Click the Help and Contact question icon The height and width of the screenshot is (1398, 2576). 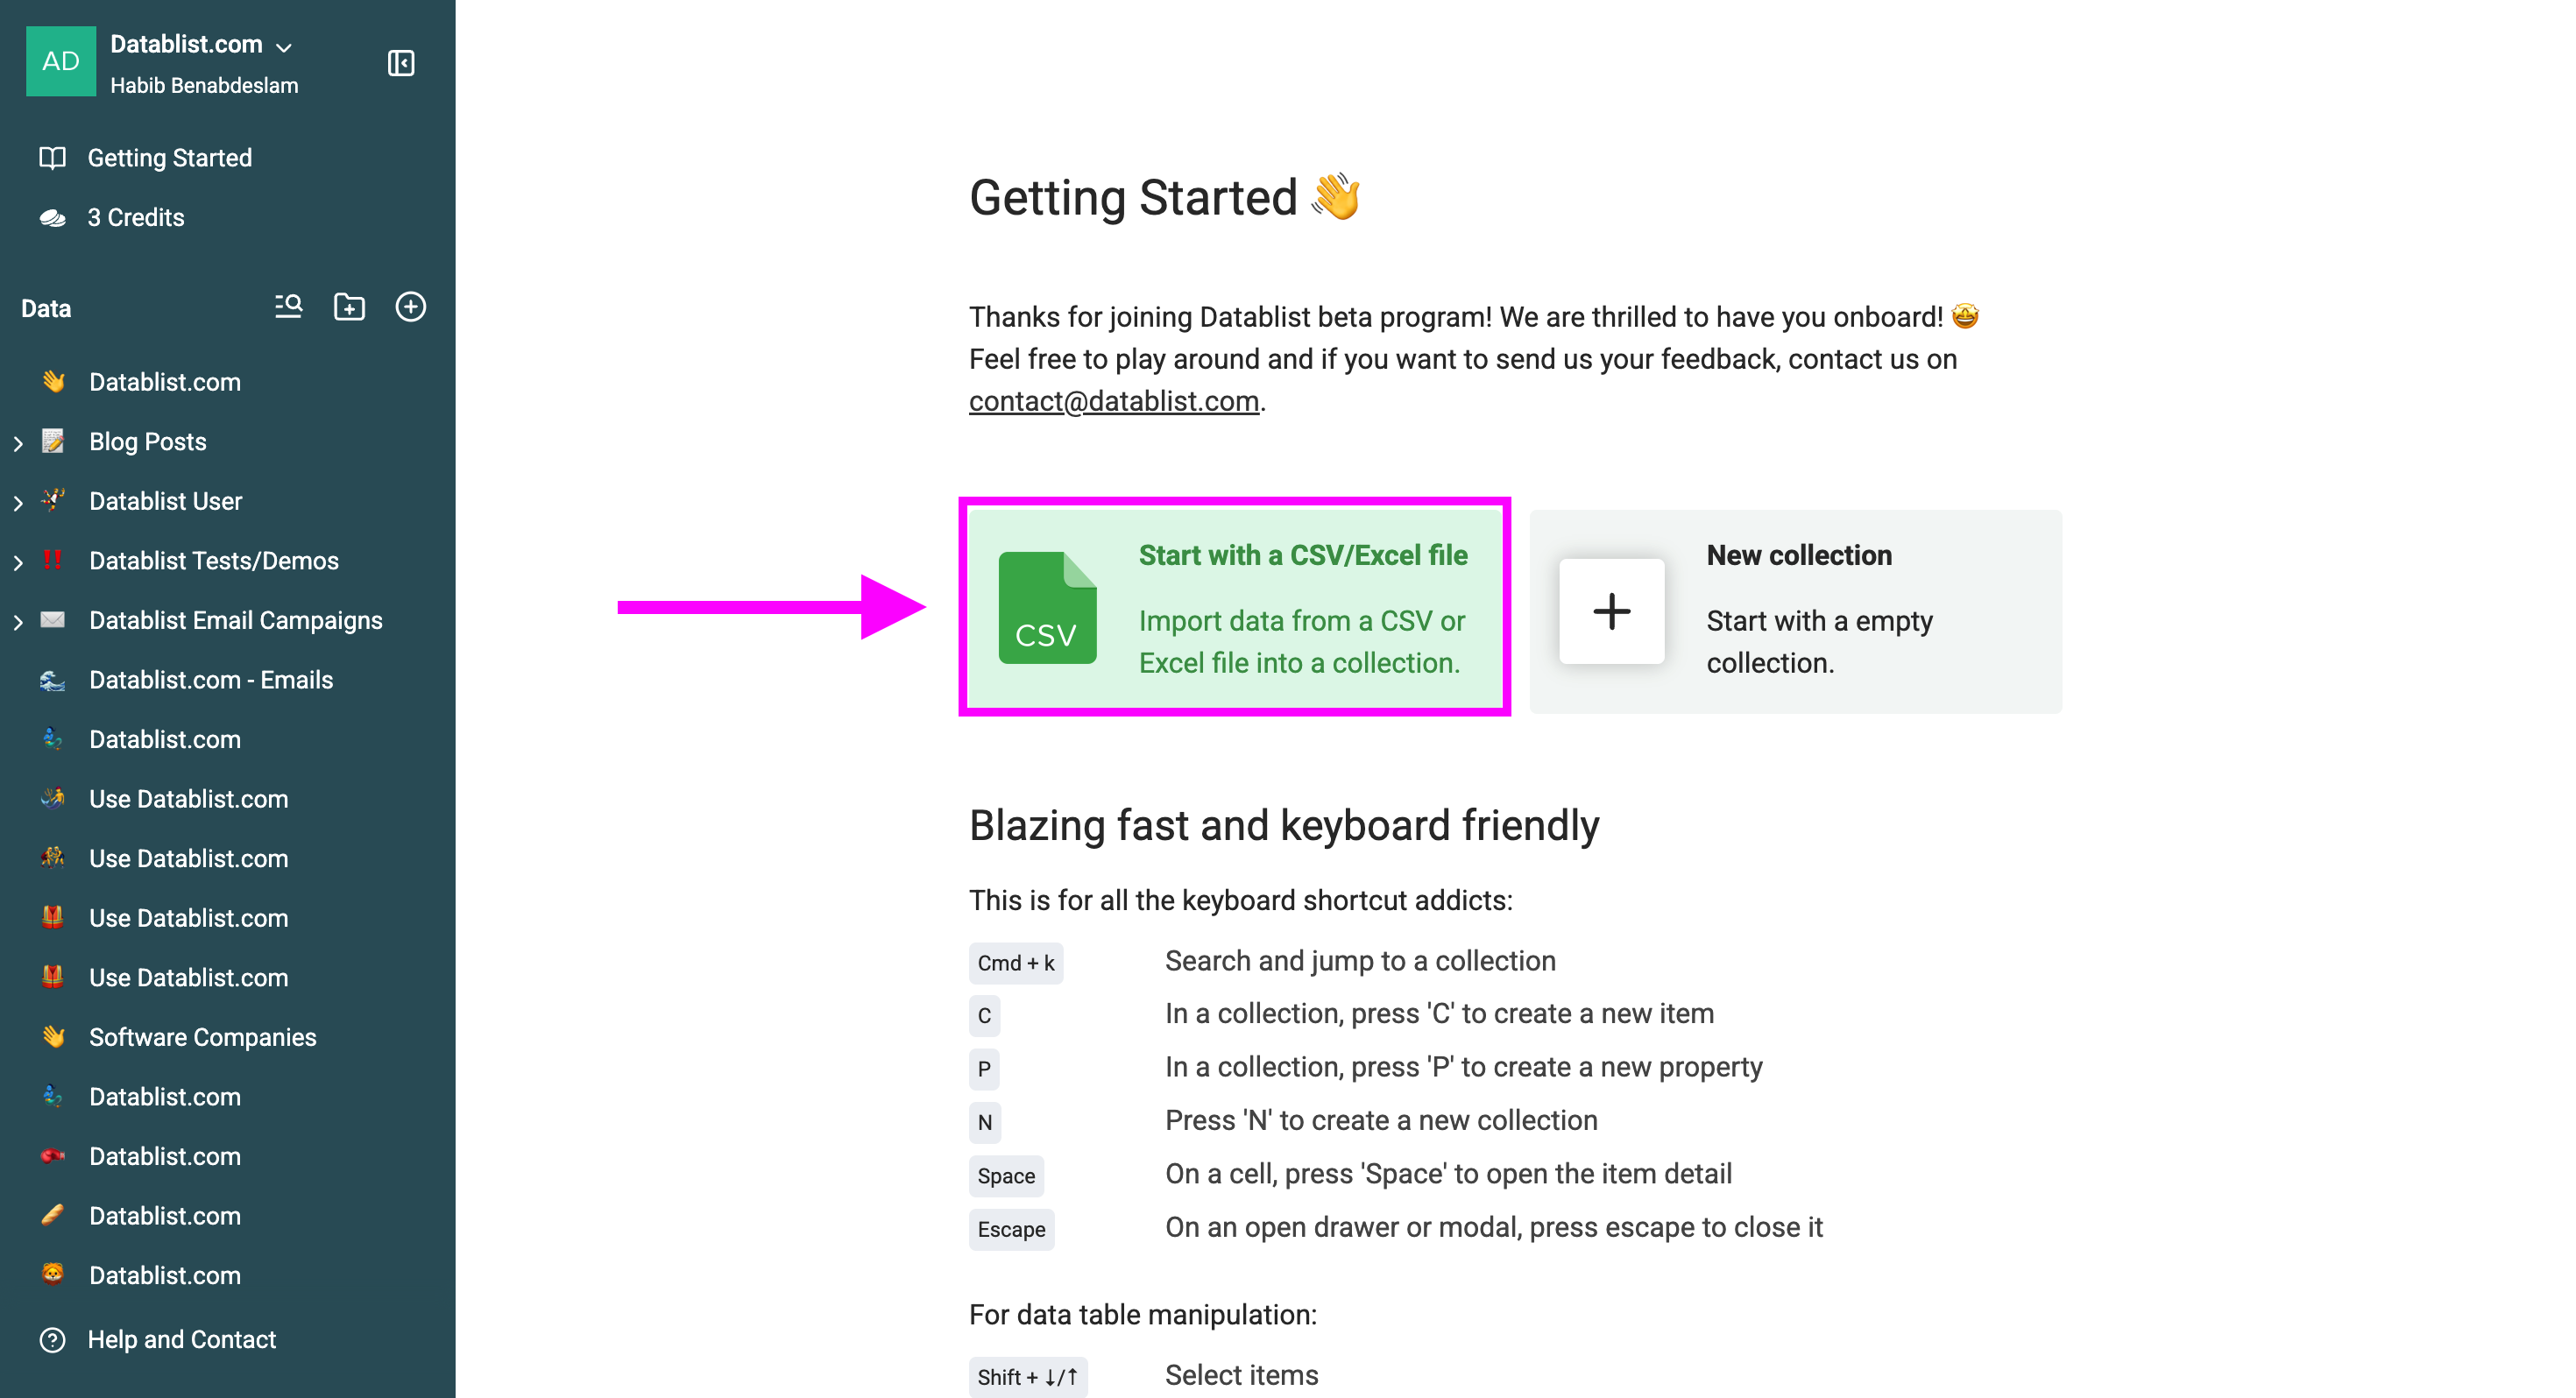click(x=52, y=1340)
